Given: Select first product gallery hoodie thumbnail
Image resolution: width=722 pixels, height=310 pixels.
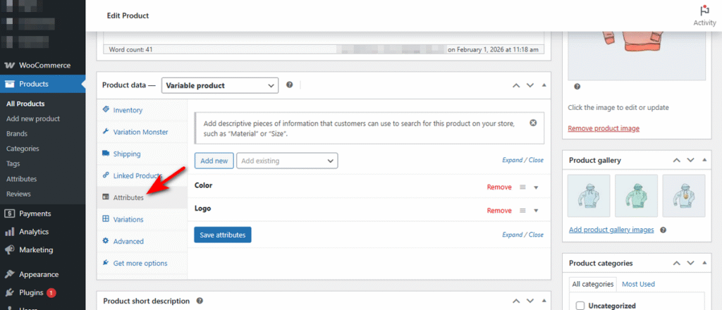Looking at the screenshot, I should (x=589, y=195).
